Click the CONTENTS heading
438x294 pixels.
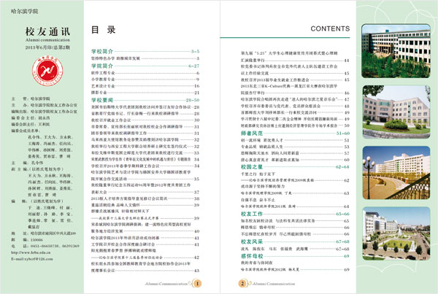(330, 28)
